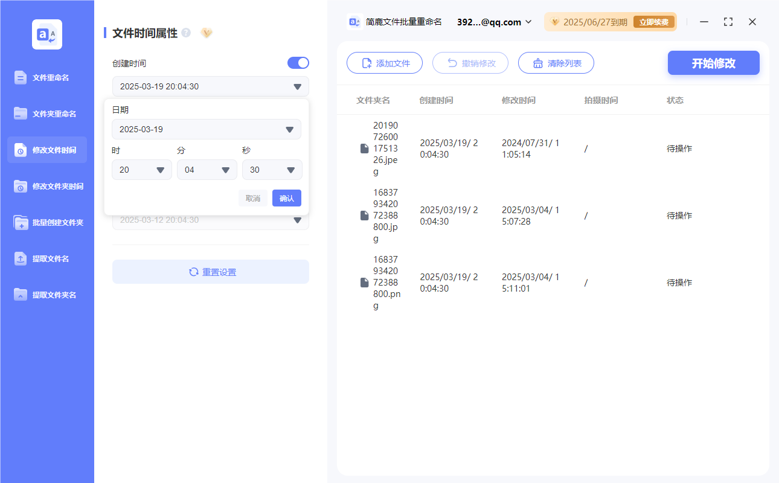Disable the 创建时间 toggle switch
Viewport: 779px width, 483px height.
298,62
